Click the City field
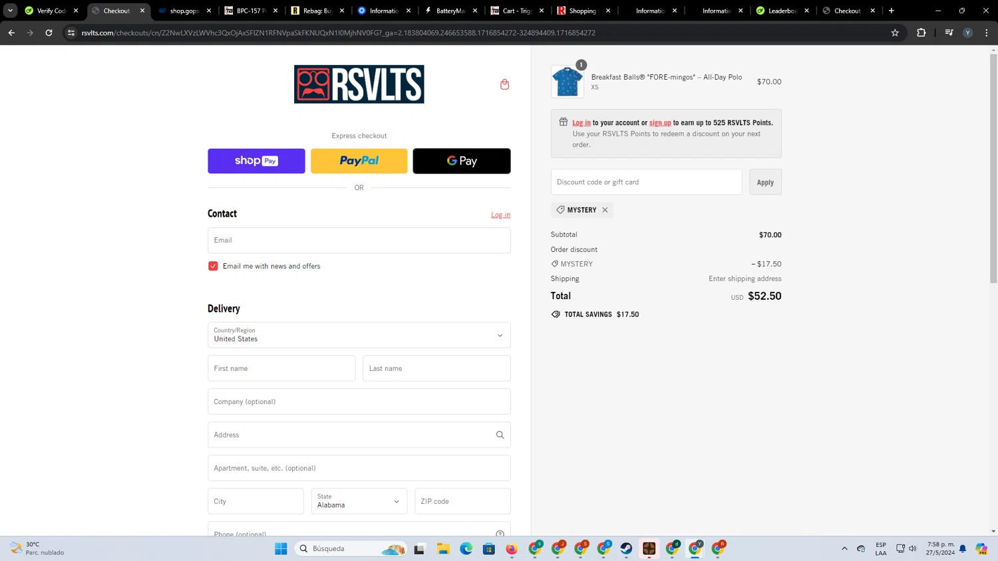This screenshot has width=998, height=561. coord(255,501)
